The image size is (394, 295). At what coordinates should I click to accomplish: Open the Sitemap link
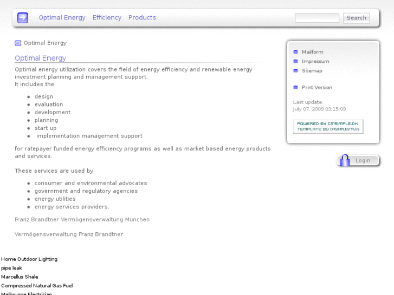pos(312,71)
